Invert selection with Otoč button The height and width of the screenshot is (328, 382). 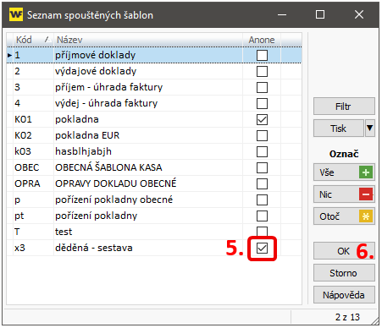tap(344, 216)
